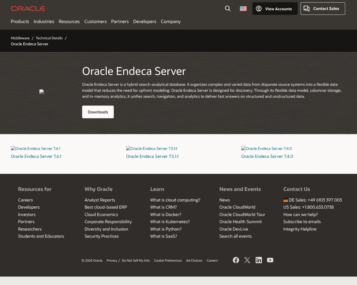The height and width of the screenshot is (285, 357).
Task: Open Oracle Health Summit link
Action: tap(240, 221)
